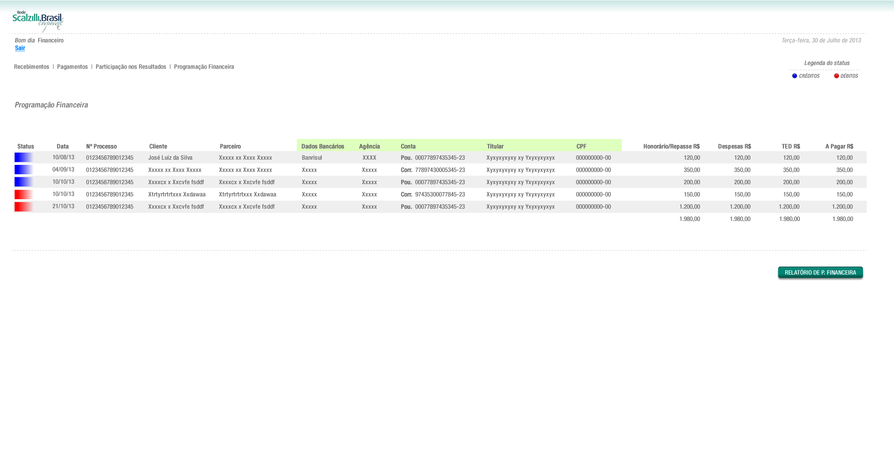This screenshot has width=895, height=471.
Task: Click the red Débitos legend dot
Action: [x=837, y=76]
